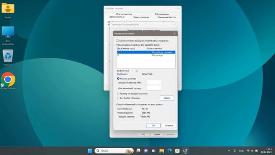Click OK in Параметры быстродействия window
This screenshot has width=275, height=155.
tap(143, 134)
